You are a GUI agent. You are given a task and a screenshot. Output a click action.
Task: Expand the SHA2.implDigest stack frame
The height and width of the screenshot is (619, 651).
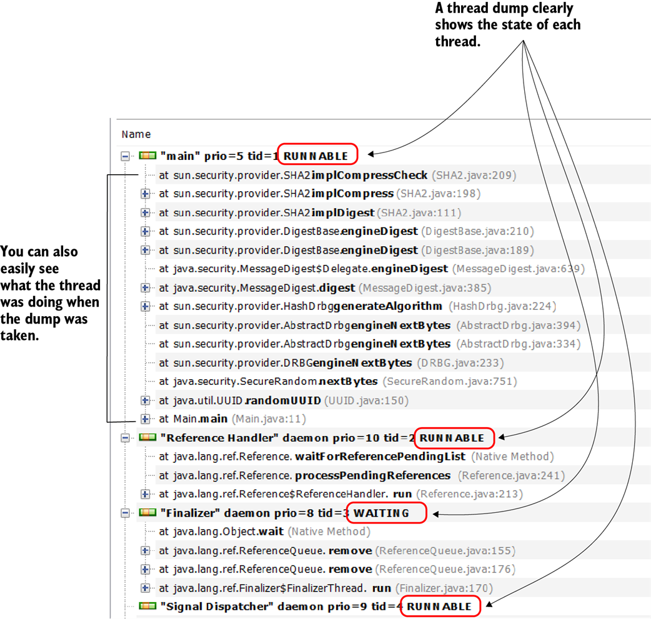[x=146, y=213]
